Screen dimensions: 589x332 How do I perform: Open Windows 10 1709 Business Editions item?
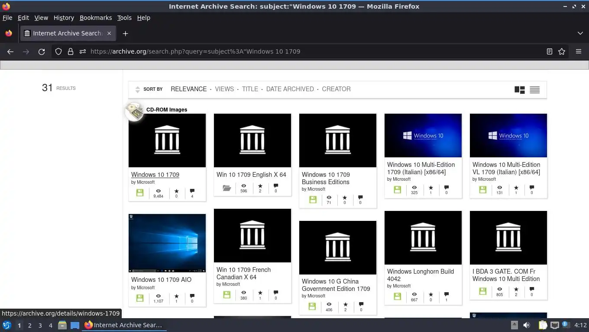point(326,178)
